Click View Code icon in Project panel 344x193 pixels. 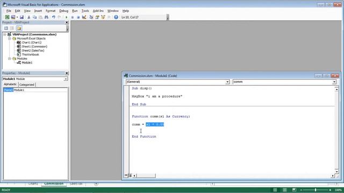pyautogui.click(x=6, y=28)
